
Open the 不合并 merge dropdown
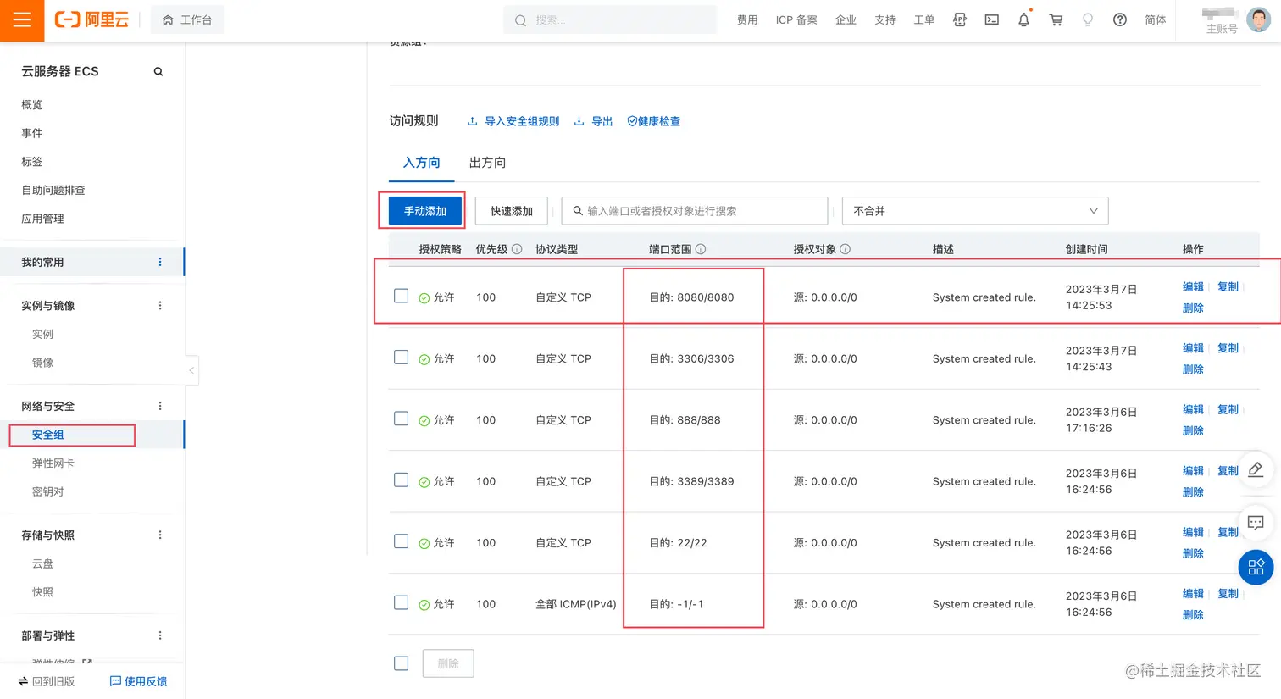975,211
